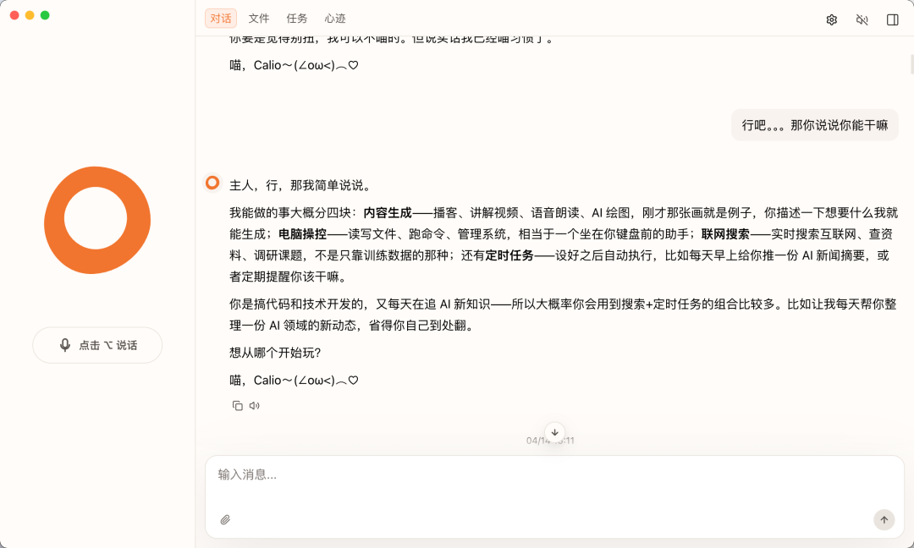Switch to the 任务 tab
Screen dimensions: 914x548
(x=297, y=19)
